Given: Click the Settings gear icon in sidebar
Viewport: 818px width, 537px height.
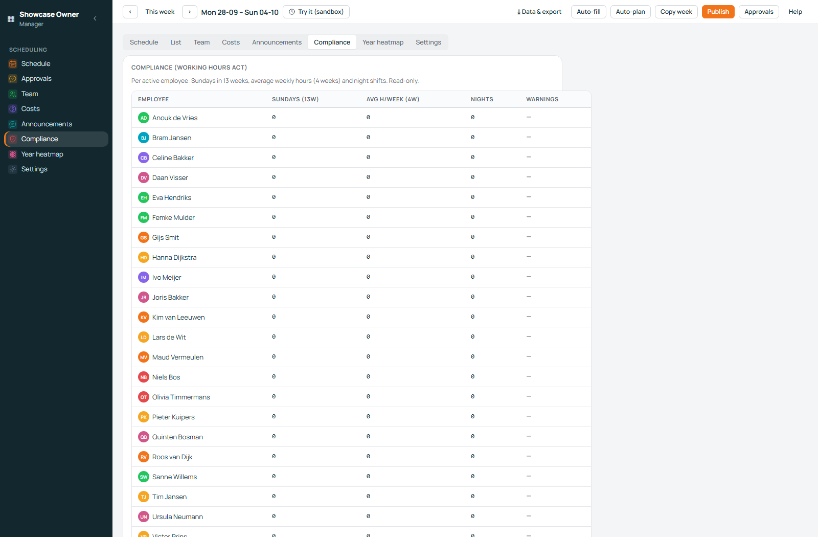Looking at the screenshot, I should point(13,169).
